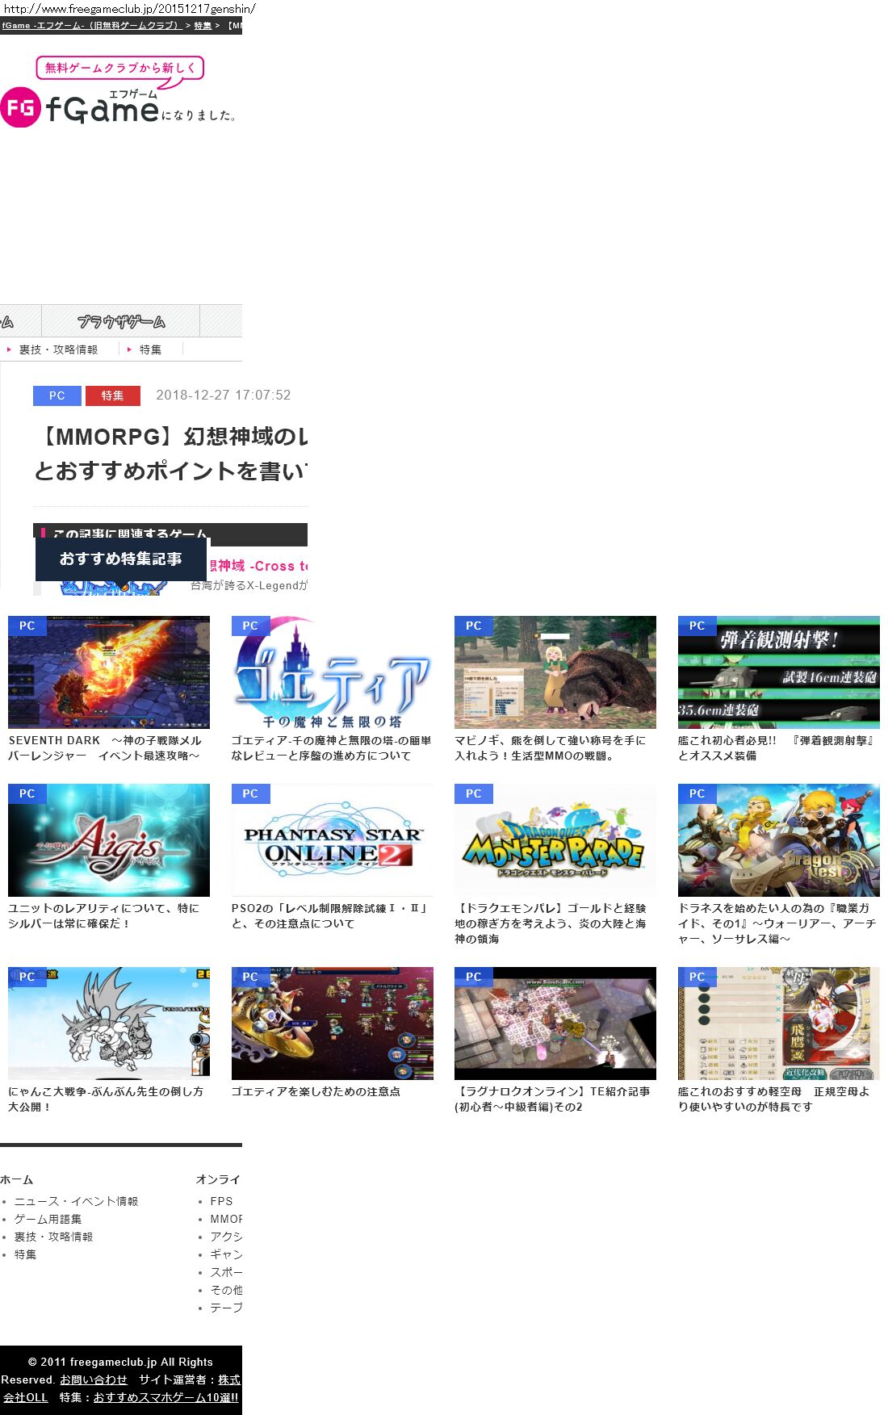
Task: Open the fGame breadcrumb link
Action: click(x=91, y=26)
